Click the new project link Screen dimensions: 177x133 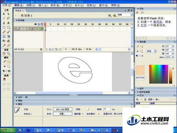158,22
